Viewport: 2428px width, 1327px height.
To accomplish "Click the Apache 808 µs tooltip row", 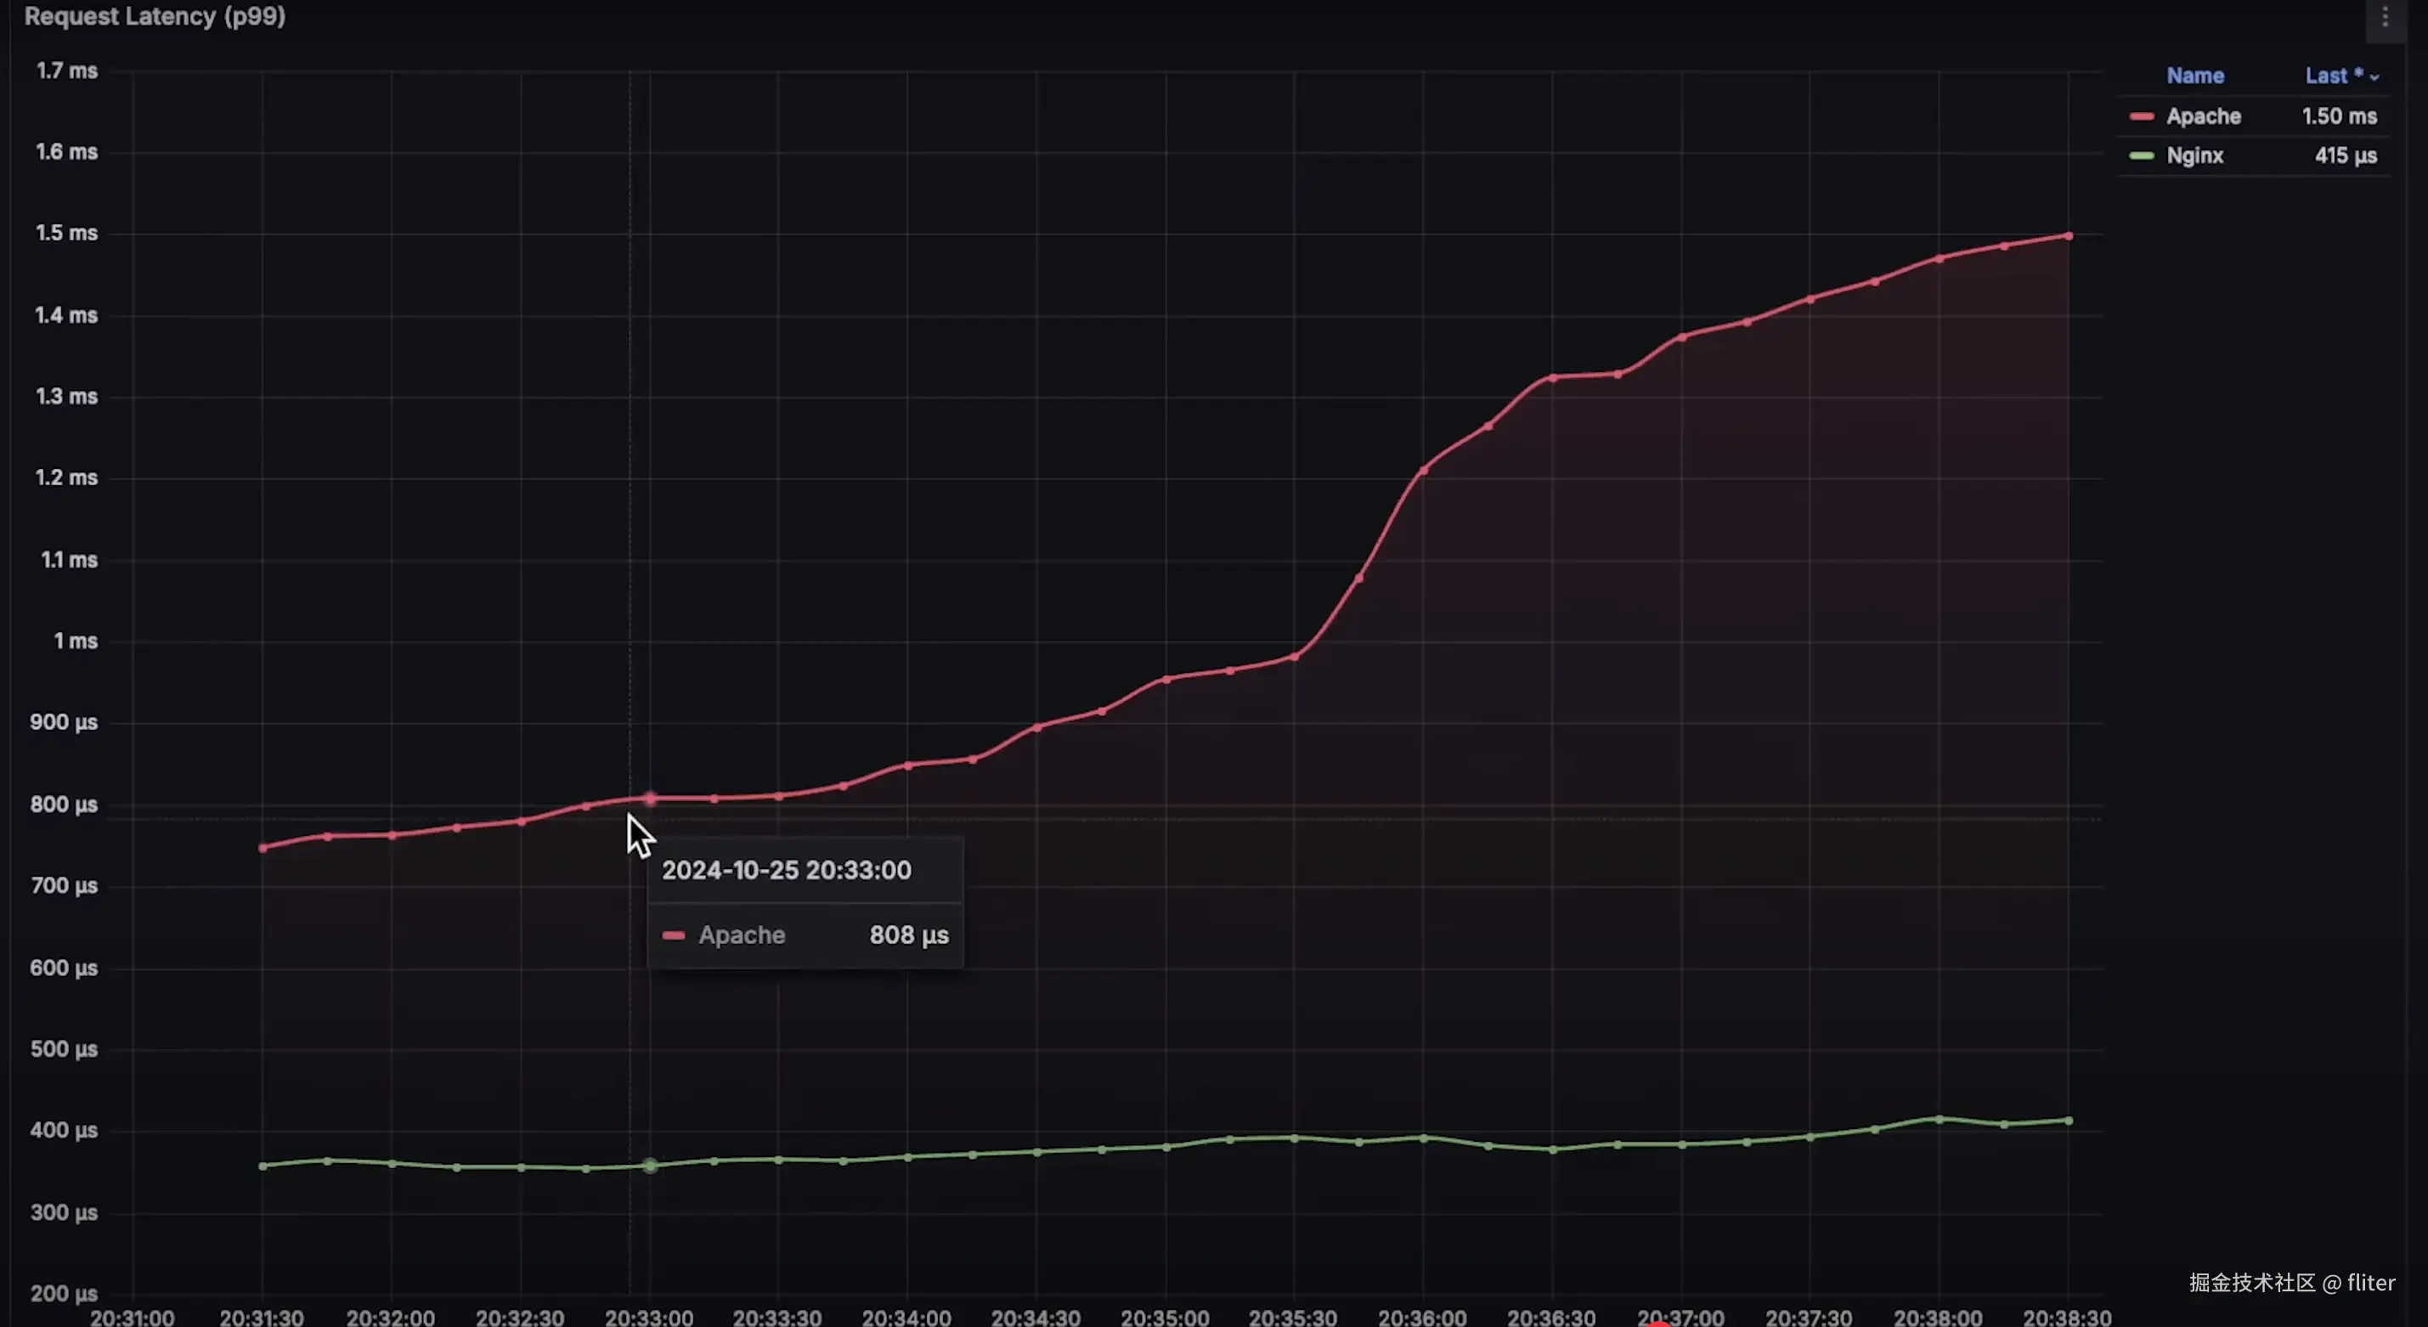I will pyautogui.click(x=805, y=935).
